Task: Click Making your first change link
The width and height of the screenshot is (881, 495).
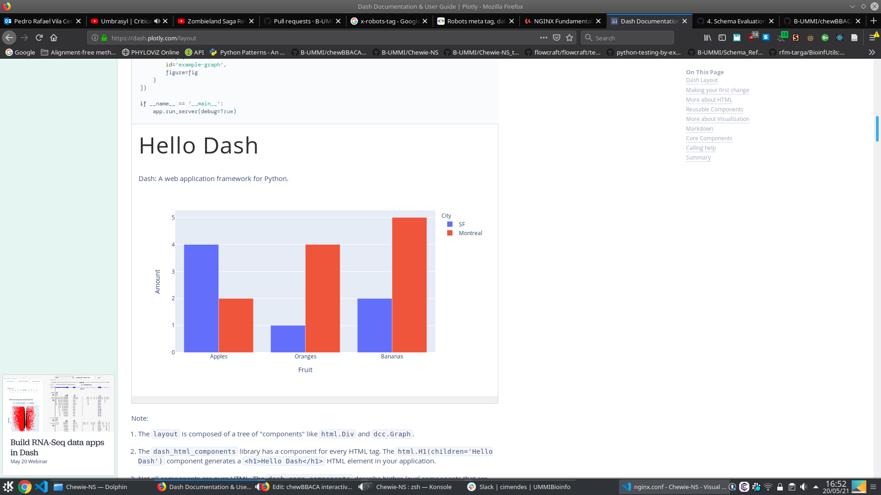Action: (x=717, y=90)
